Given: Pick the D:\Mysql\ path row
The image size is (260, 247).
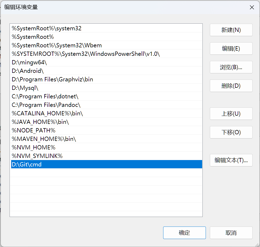Looking at the screenshot, I should [x=25, y=88].
